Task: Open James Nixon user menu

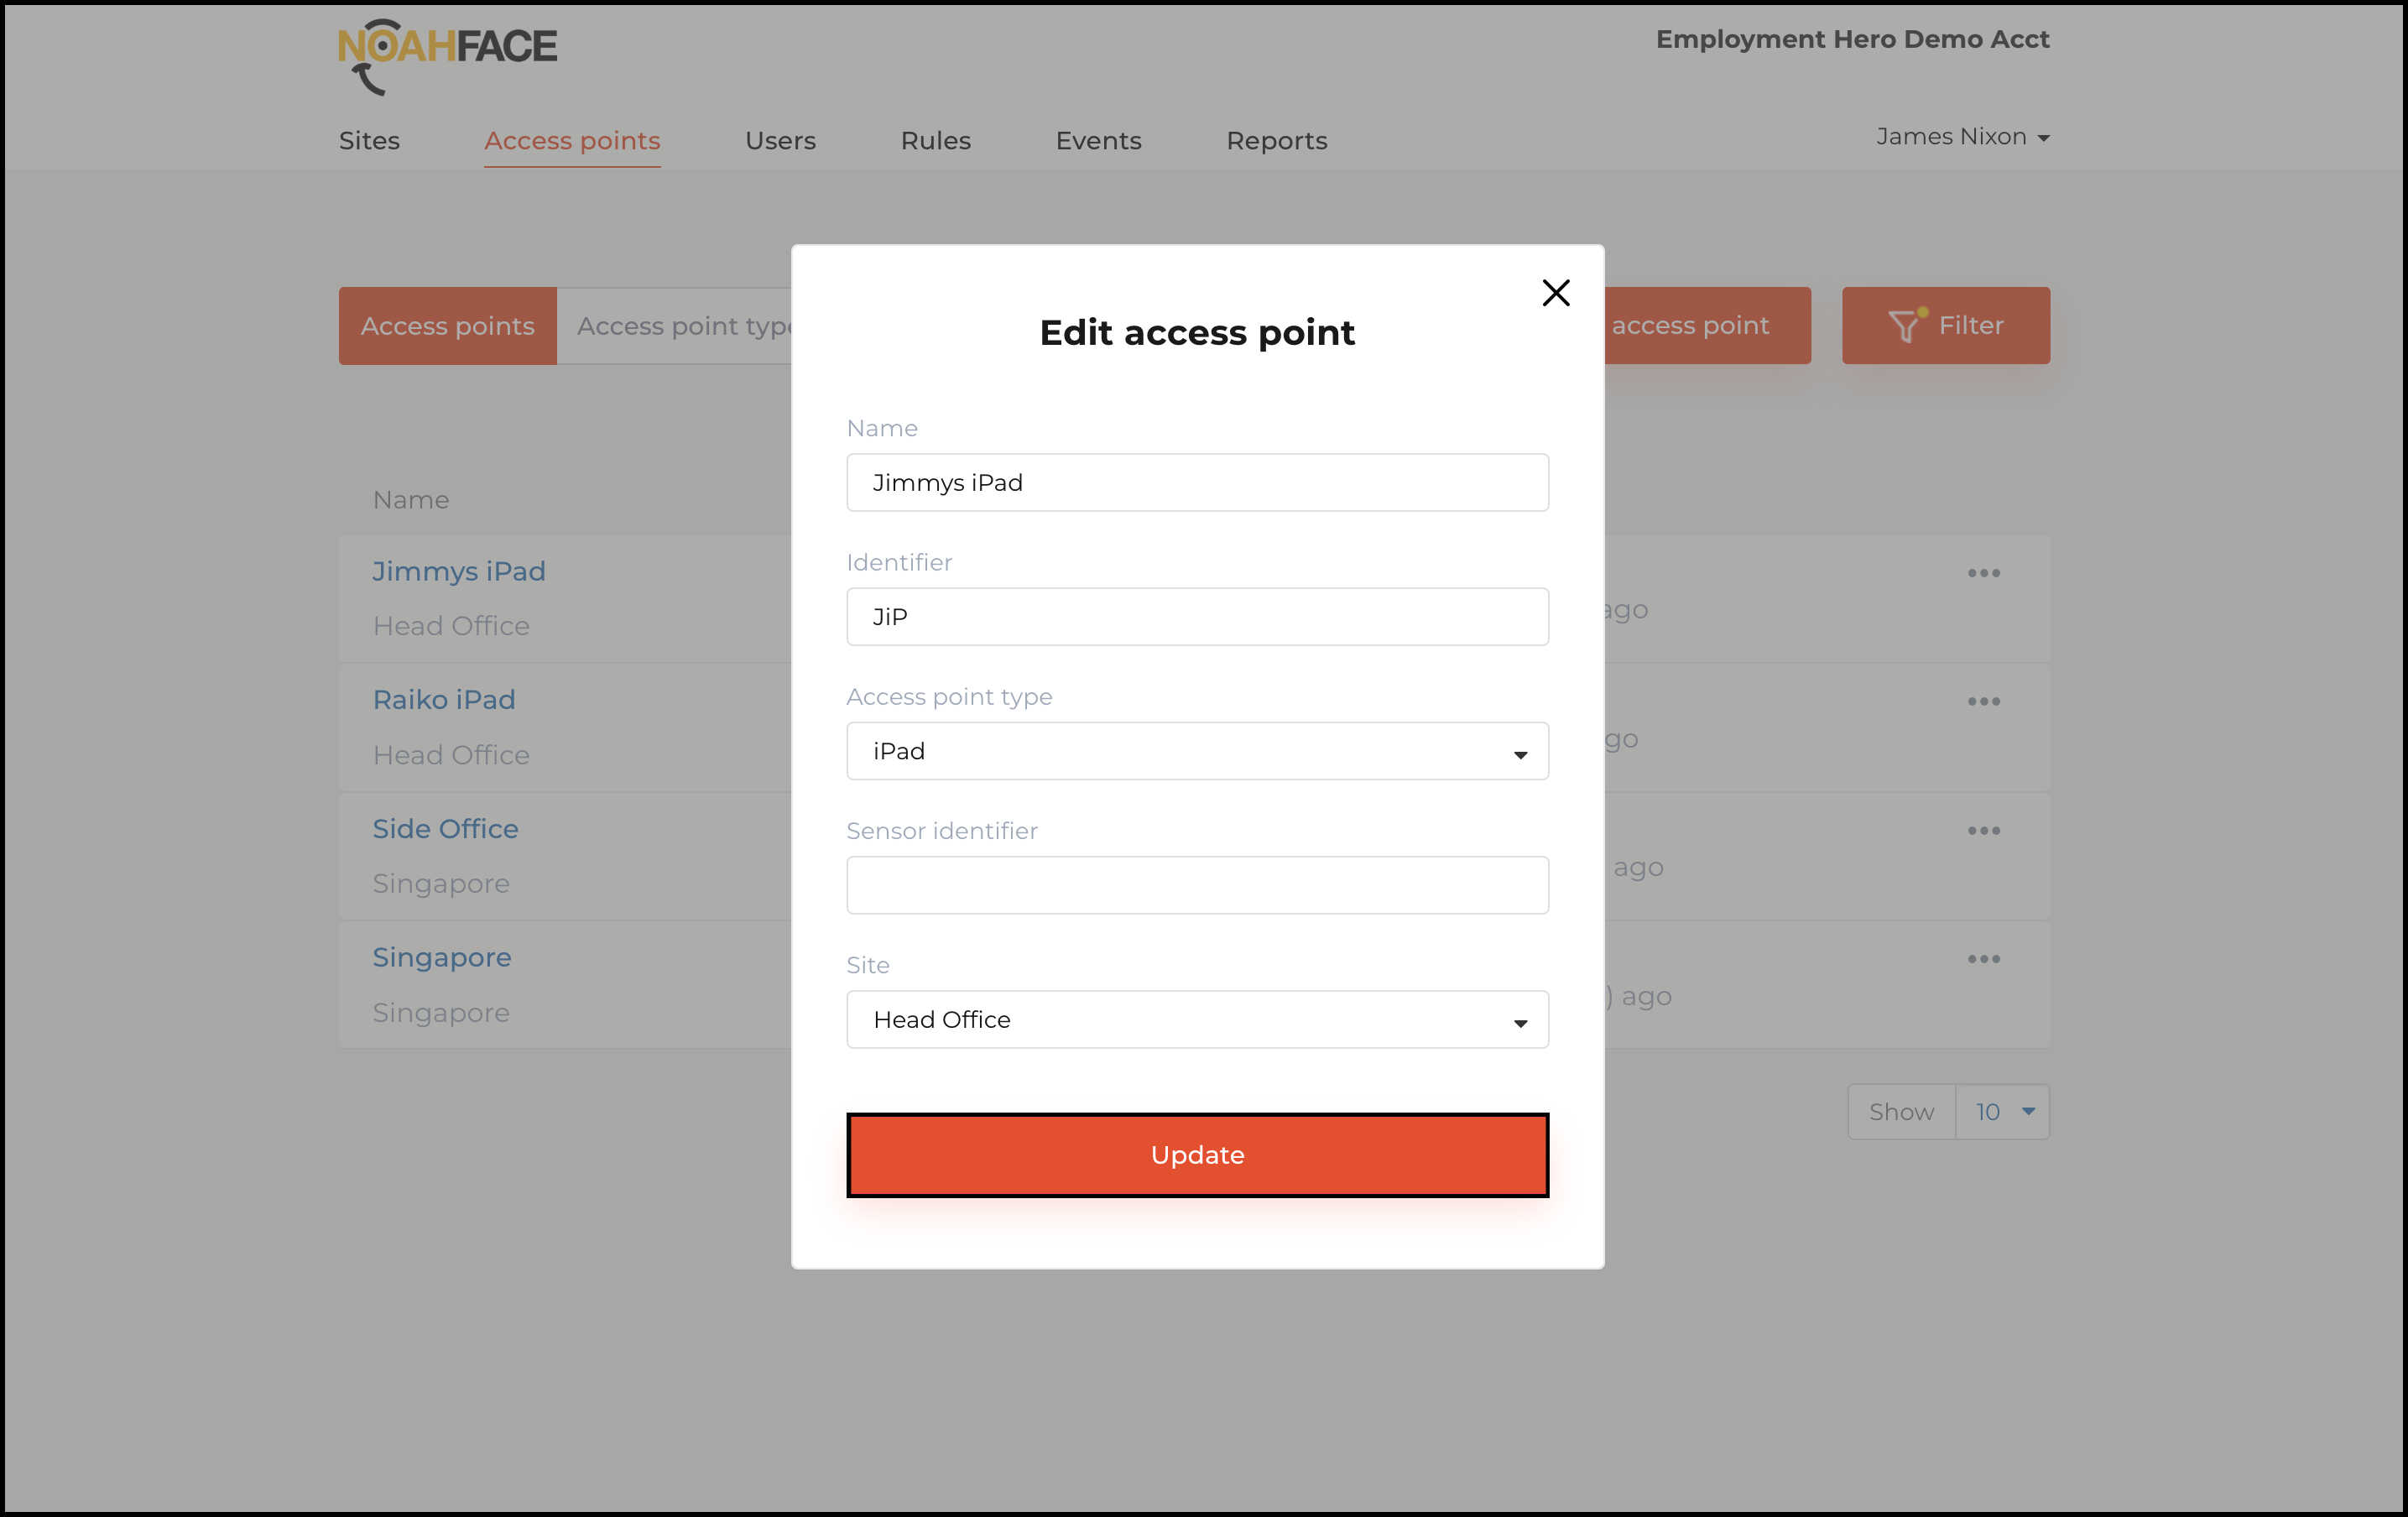Action: coord(1962,137)
